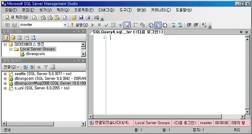
Task: Expand the seattle server node
Action: (x=5, y=74)
